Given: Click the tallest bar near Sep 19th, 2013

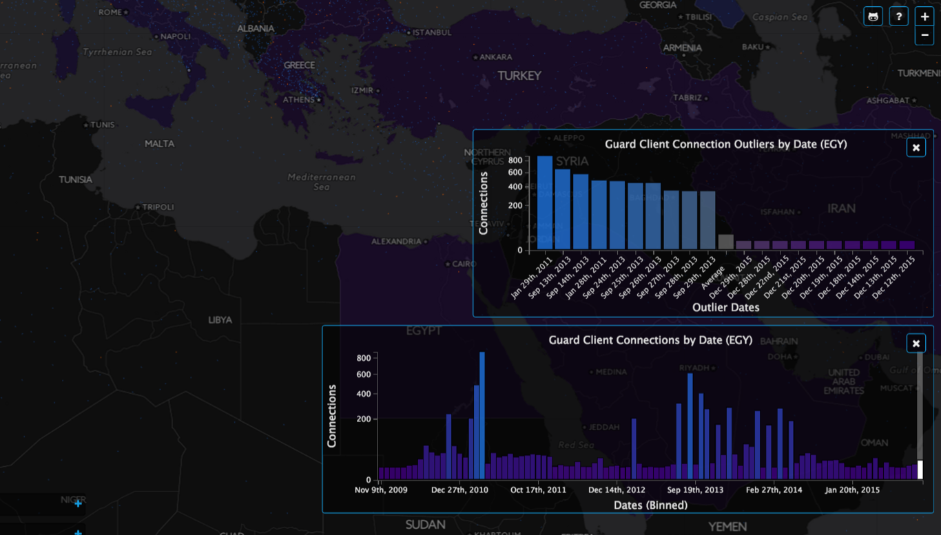Looking at the screenshot, I should (x=690, y=426).
